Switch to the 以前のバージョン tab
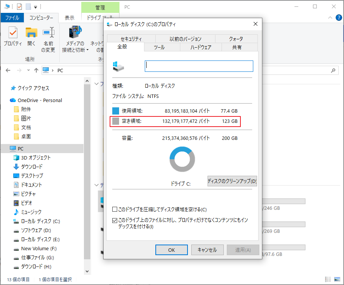This screenshot has height=285, width=344. click(x=185, y=39)
